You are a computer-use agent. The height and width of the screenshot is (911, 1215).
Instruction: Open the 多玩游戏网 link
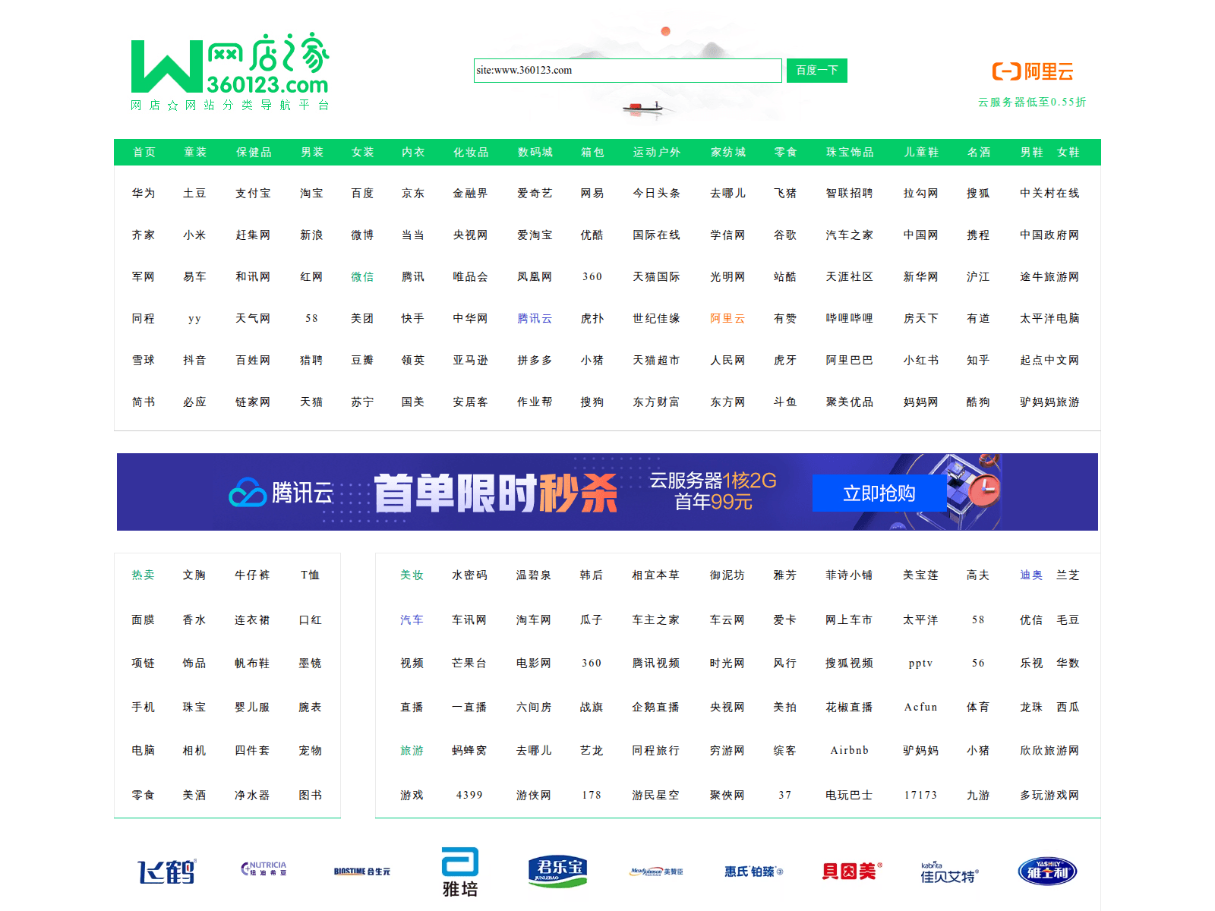1049,795
